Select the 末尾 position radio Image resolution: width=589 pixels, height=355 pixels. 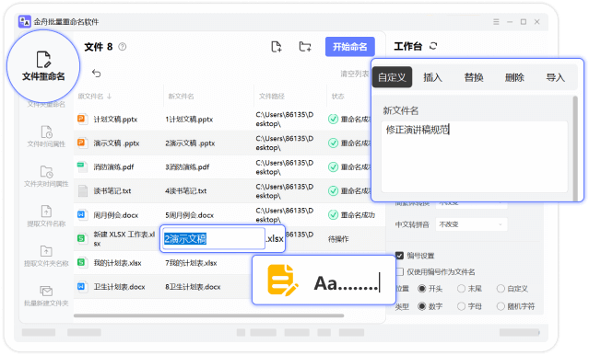[x=461, y=289]
